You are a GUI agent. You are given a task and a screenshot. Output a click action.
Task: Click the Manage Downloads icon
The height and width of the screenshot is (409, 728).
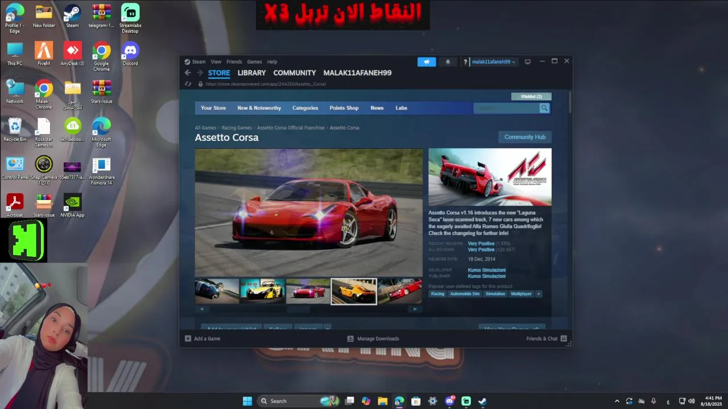[350, 339]
